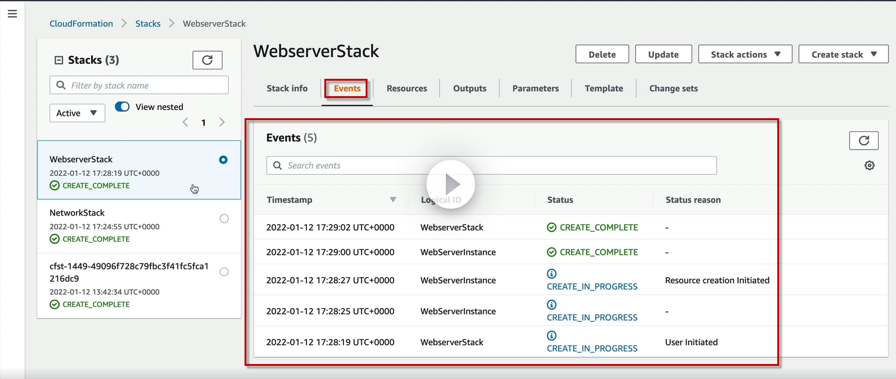
Task: Click NetworkStack date 2022-01-12 17:24:55
Action: [105, 227]
